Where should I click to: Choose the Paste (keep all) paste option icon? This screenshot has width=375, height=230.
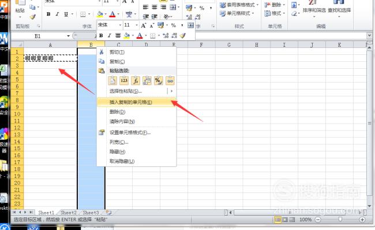112,81
